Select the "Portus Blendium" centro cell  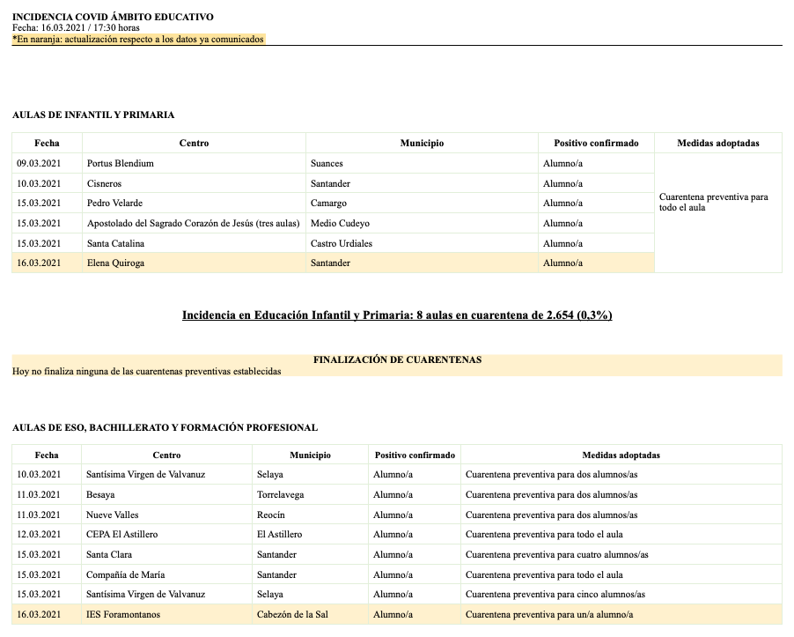pos(121,163)
